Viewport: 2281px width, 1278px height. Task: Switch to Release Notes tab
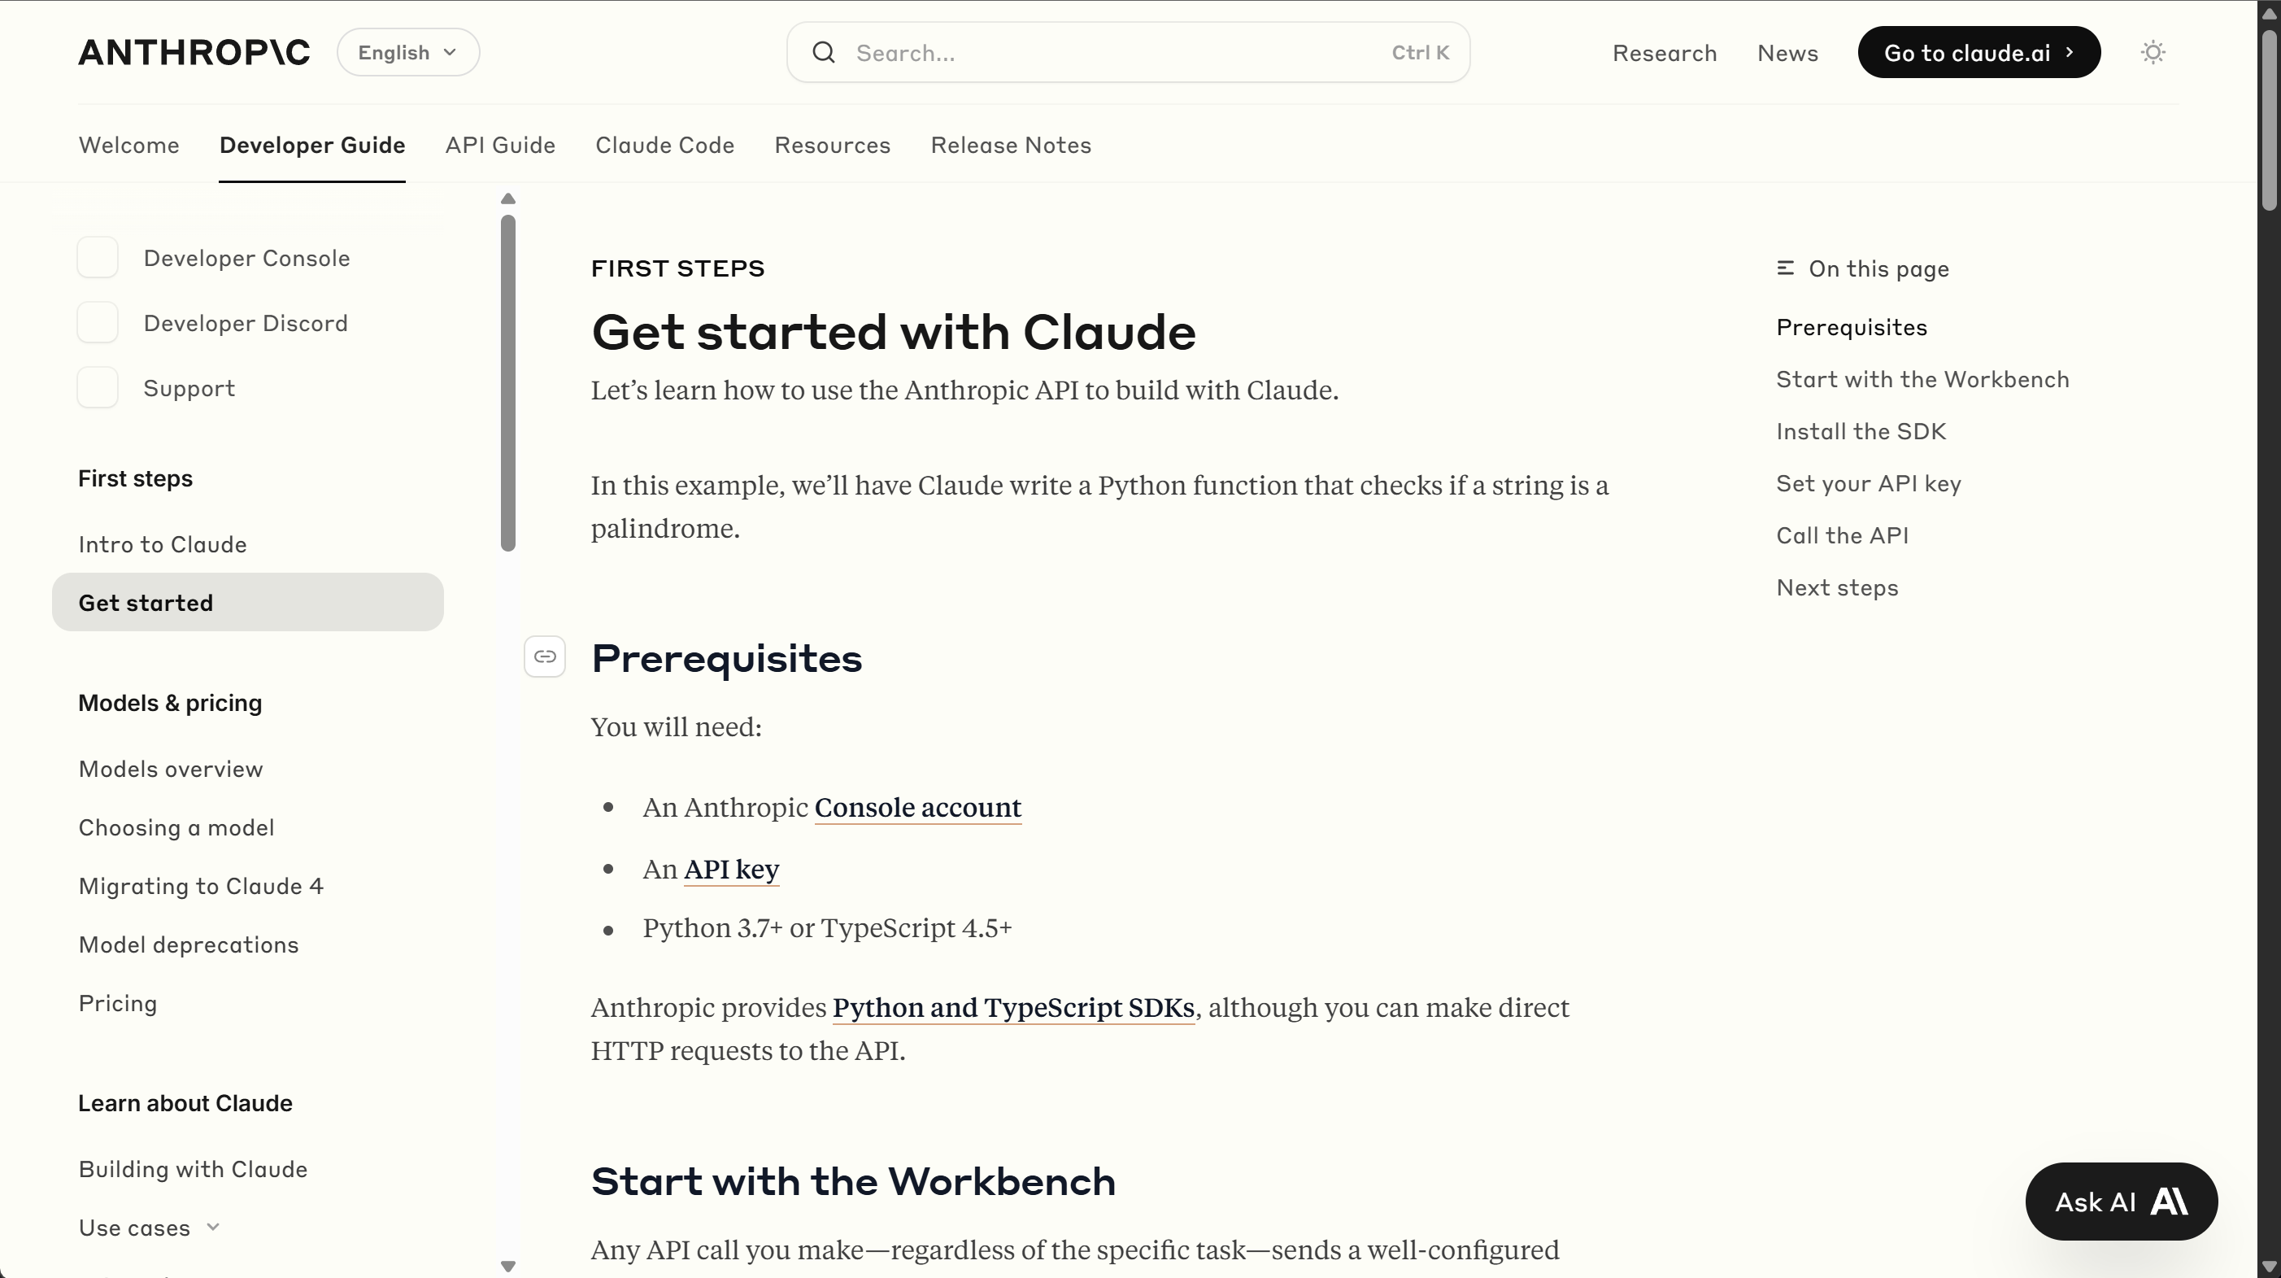1012,146
